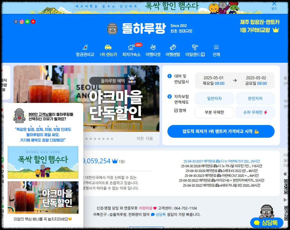Click the Apple icon on right edge
This screenshot has width=290, height=230.
(x=285, y=174)
